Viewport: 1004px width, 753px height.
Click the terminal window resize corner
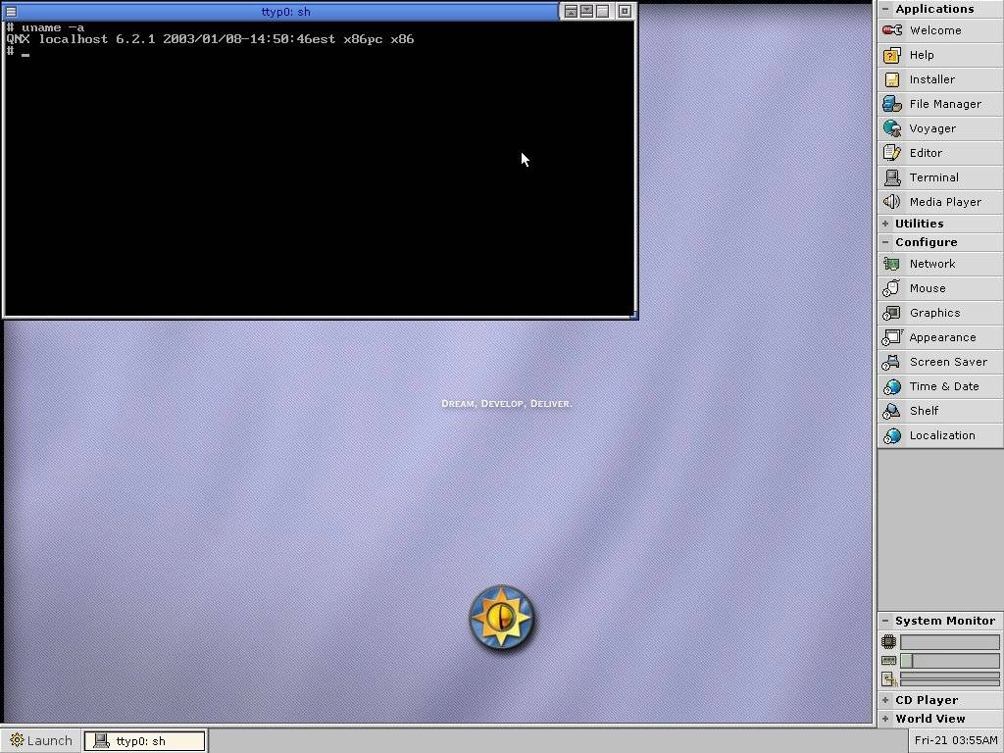(634, 315)
